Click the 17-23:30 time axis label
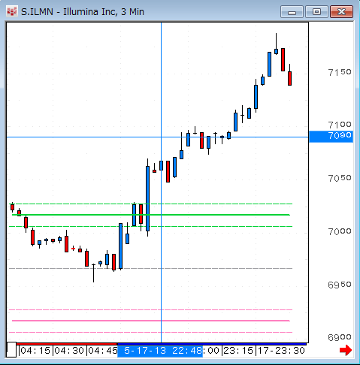The height and width of the screenshot is (365, 360). 281,351
